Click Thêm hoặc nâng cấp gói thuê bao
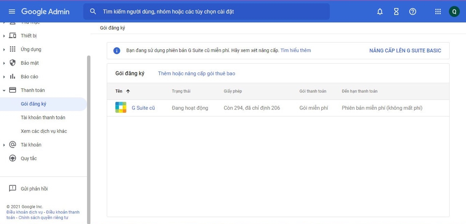This screenshot has width=466, height=224. click(197, 73)
